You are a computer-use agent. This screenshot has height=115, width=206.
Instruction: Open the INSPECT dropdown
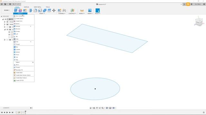pyautogui.click(x=82, y=13)
